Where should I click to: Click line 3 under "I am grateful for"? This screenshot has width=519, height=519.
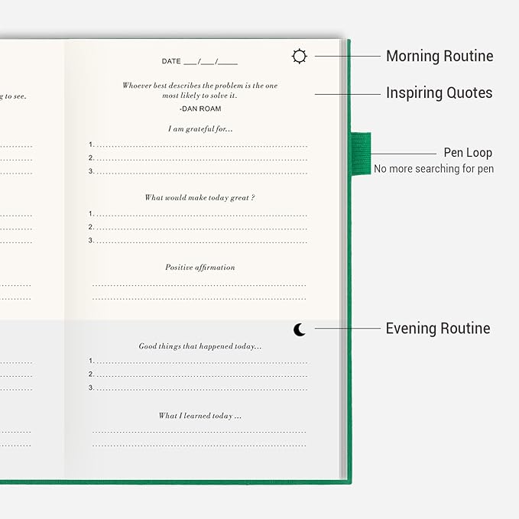pyautogui.click(x=200, y=171)
